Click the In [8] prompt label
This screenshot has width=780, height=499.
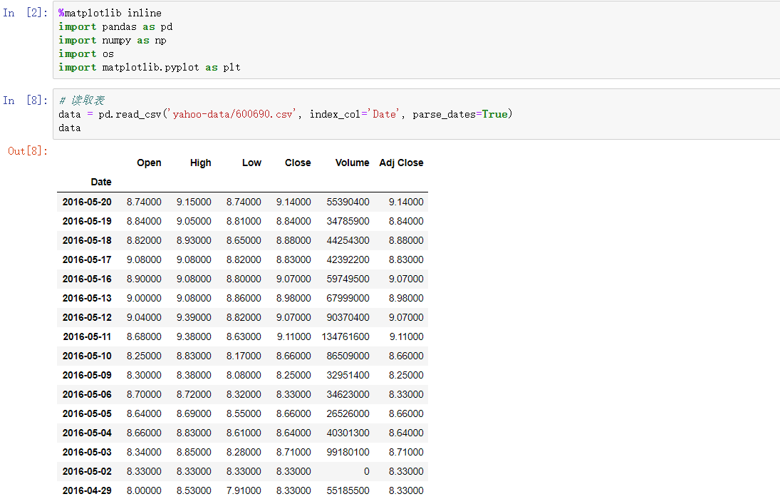pos(25,101)
